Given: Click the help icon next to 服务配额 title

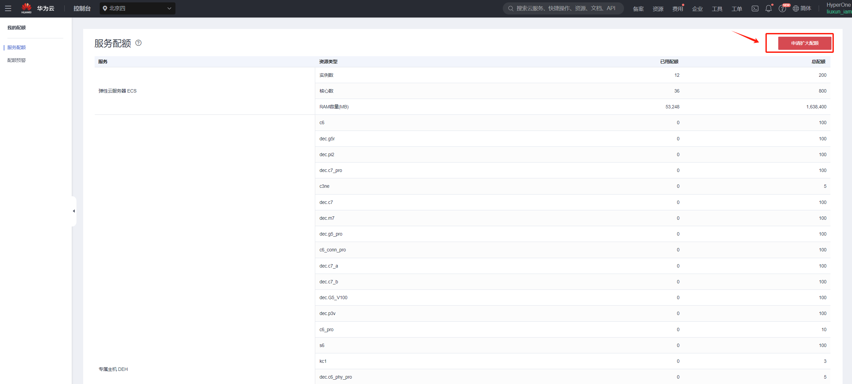Looking at the screenshot, I should coord(138,43).
